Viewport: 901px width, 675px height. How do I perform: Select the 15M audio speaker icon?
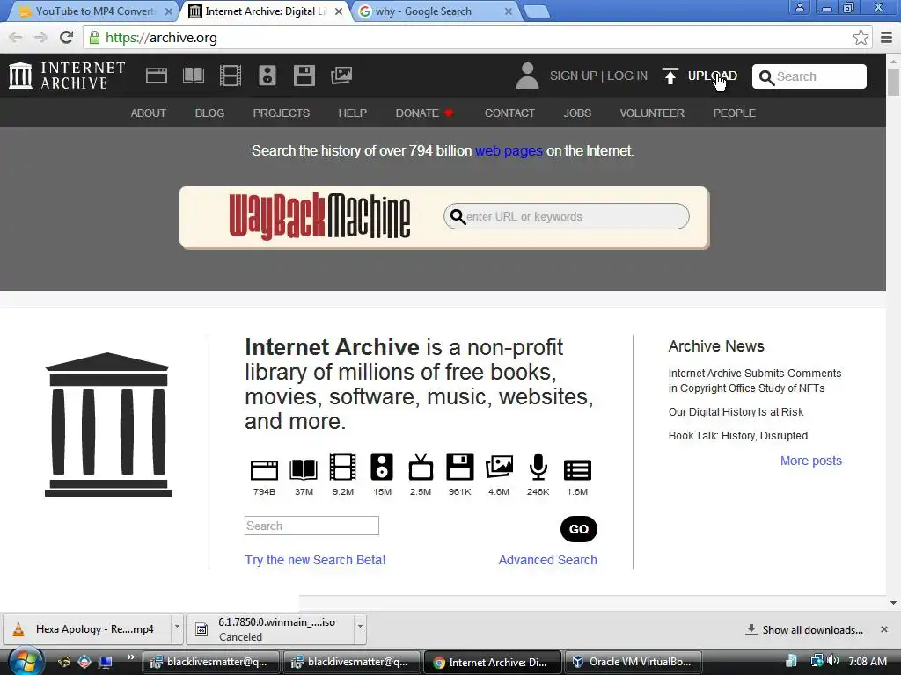[x=382, y=466]
